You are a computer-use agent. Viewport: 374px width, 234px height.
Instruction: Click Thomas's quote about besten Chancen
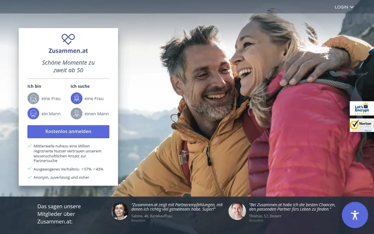point(292,207)
